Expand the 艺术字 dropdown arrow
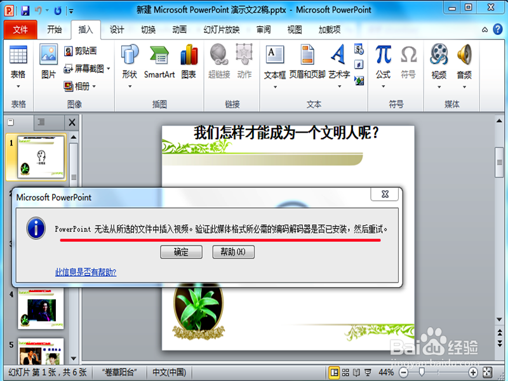 pos(340,86)
